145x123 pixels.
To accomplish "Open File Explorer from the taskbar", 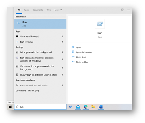I will [93, 107].
